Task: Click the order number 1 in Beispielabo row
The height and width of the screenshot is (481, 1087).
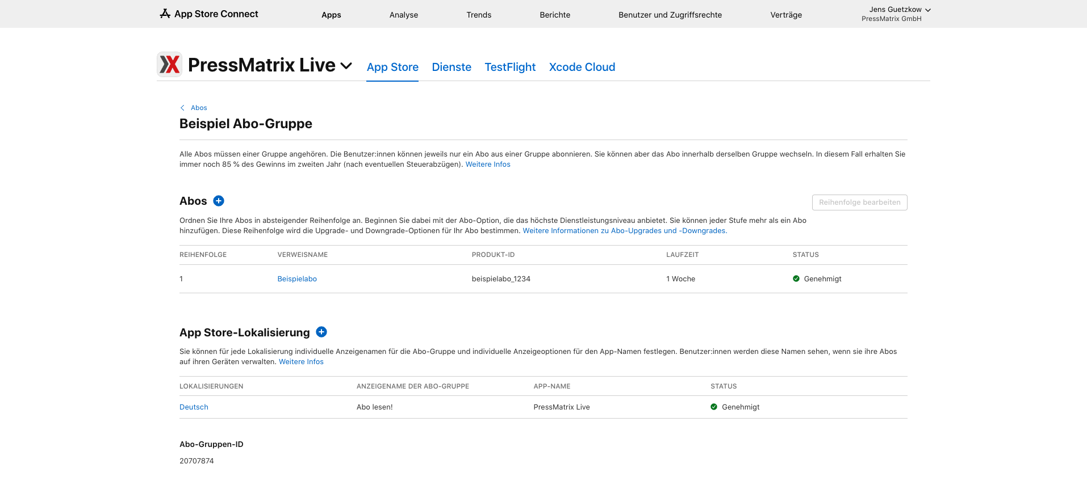Action: [x=181, y=279]
